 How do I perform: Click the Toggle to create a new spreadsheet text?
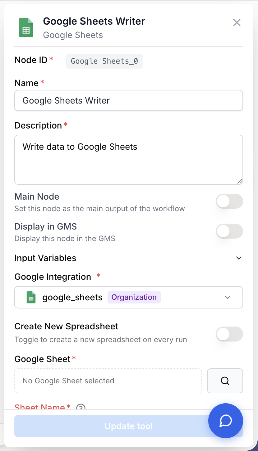pyautogui.click(x=101, y=339)
